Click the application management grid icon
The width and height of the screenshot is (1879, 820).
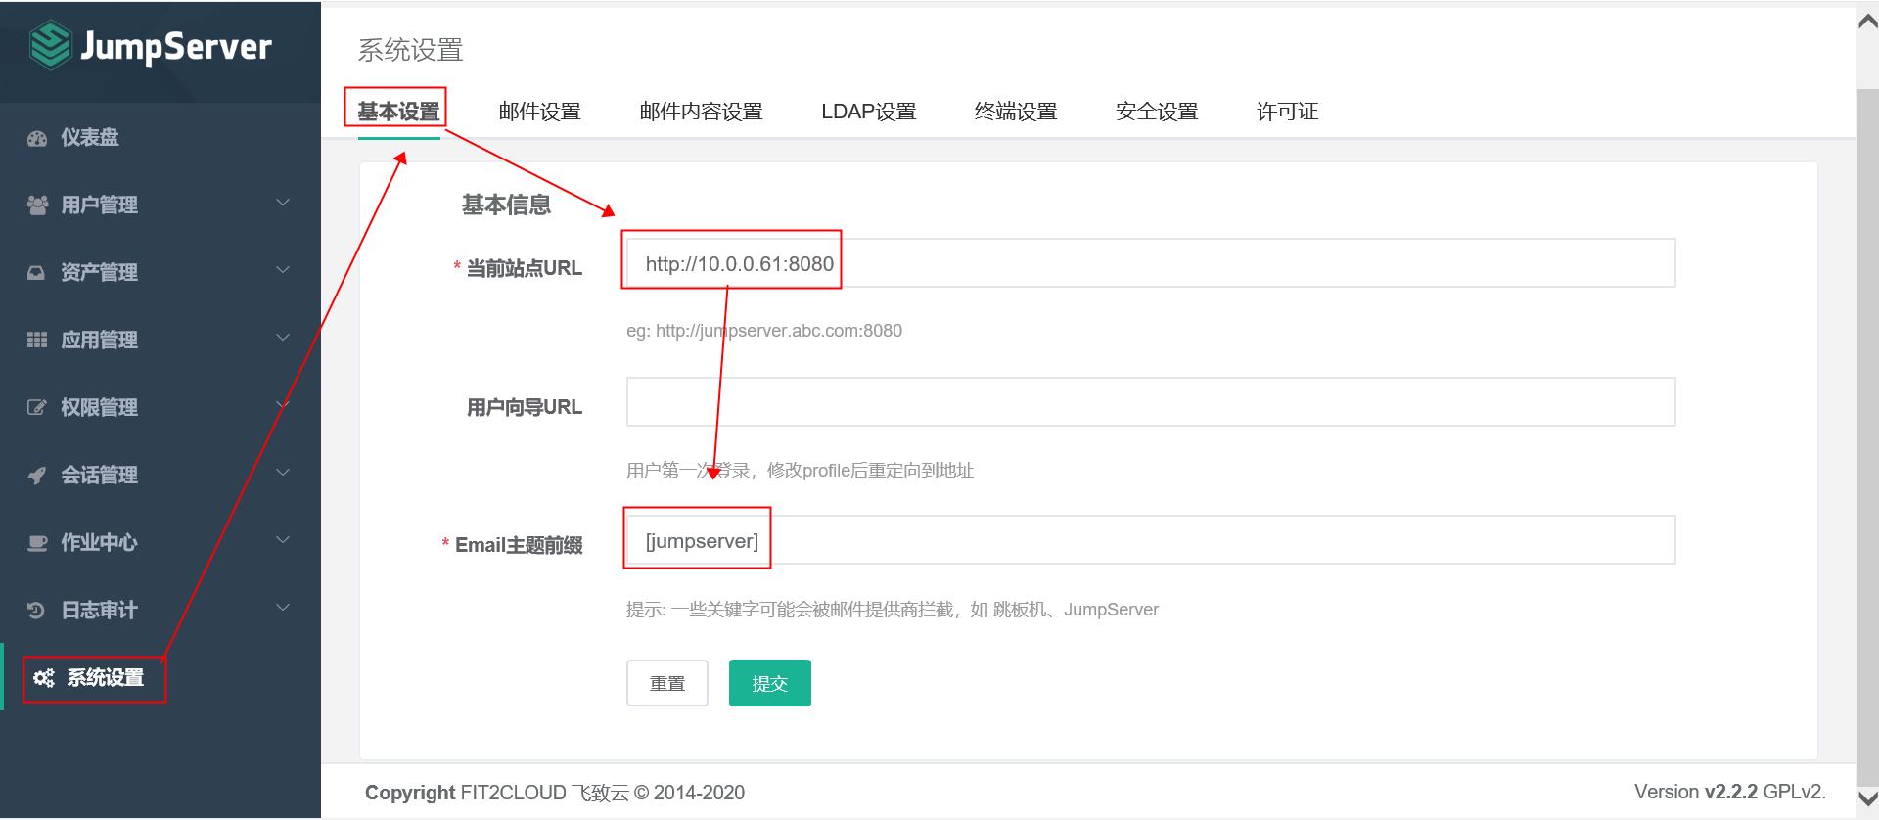37,340
